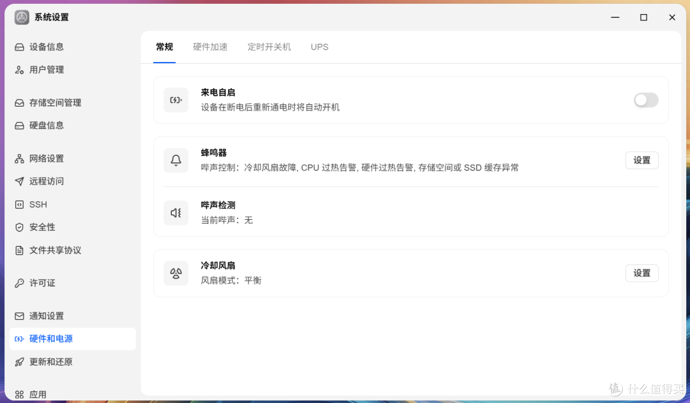The height and width of the screenshot is (403, 690).
Task: Open the 定时开关机 tab
Action: [270, 47]
